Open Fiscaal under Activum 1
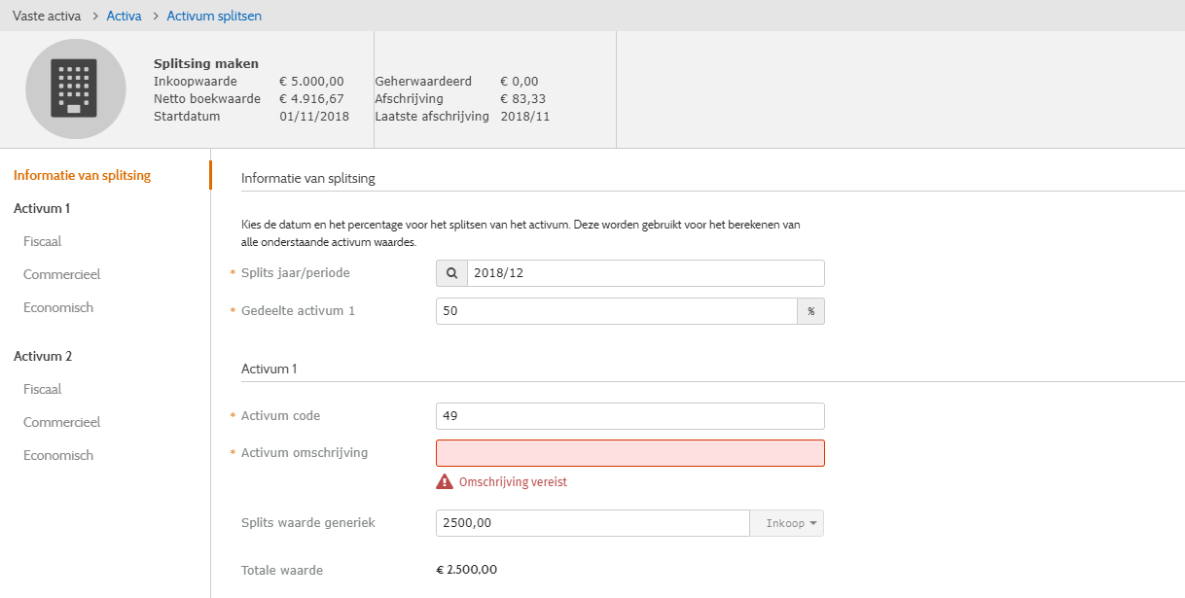1185x598 pixels. tap(43, 241)
